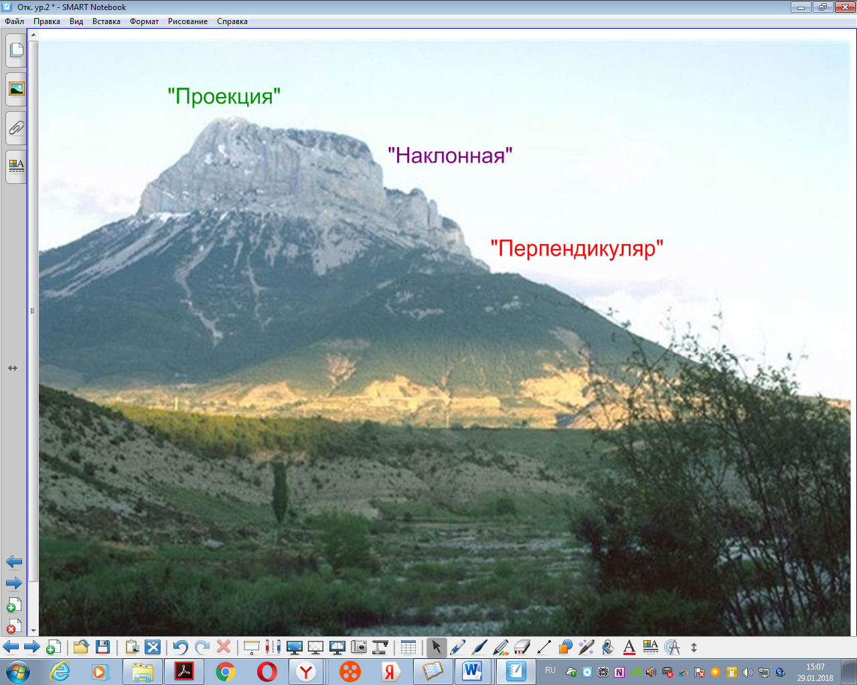Select the Eraser tool
857x685 pixels.
pyautogui.click(x=522, y=647)
